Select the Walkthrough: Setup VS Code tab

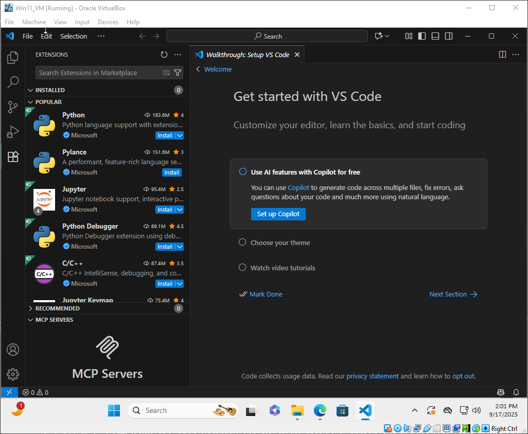click(247, 55)
